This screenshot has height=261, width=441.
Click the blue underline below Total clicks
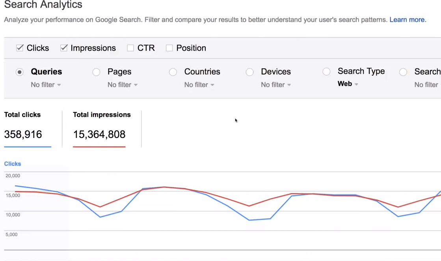click(28, 147)
